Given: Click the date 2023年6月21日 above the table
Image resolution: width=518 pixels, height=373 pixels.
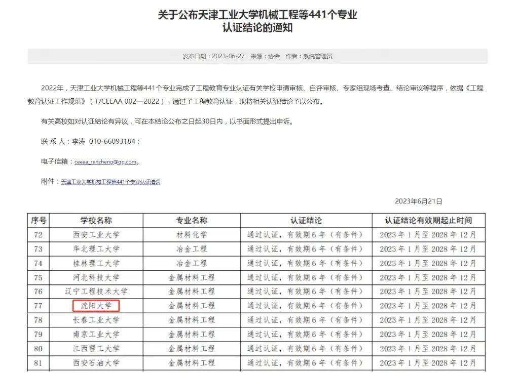Looking at the screenshot, I should [x=419, y=201].
